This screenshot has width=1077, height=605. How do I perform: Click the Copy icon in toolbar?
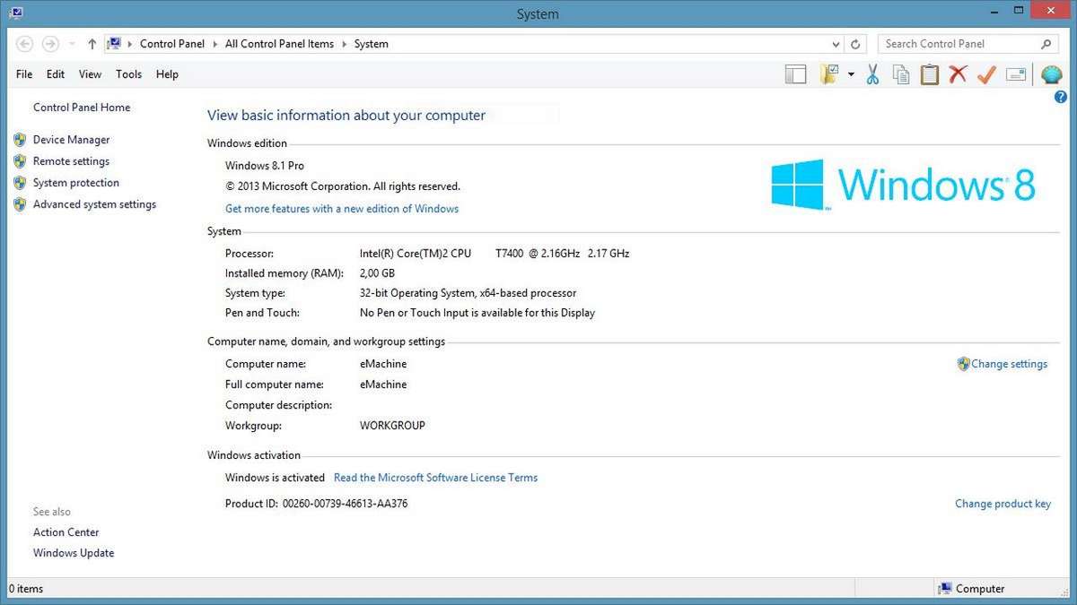900,74
